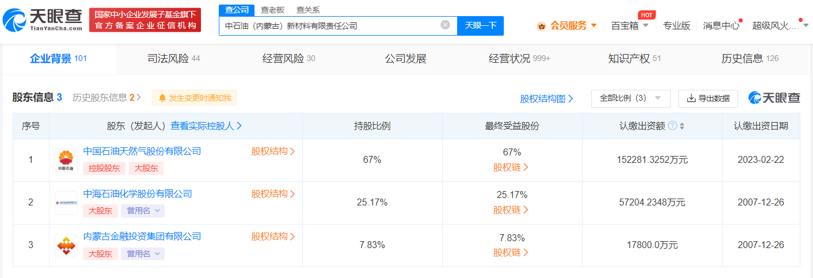Open the 全部比例 (3) dropdown
This screenshot has width=813, height=278.
click(630, 98)
